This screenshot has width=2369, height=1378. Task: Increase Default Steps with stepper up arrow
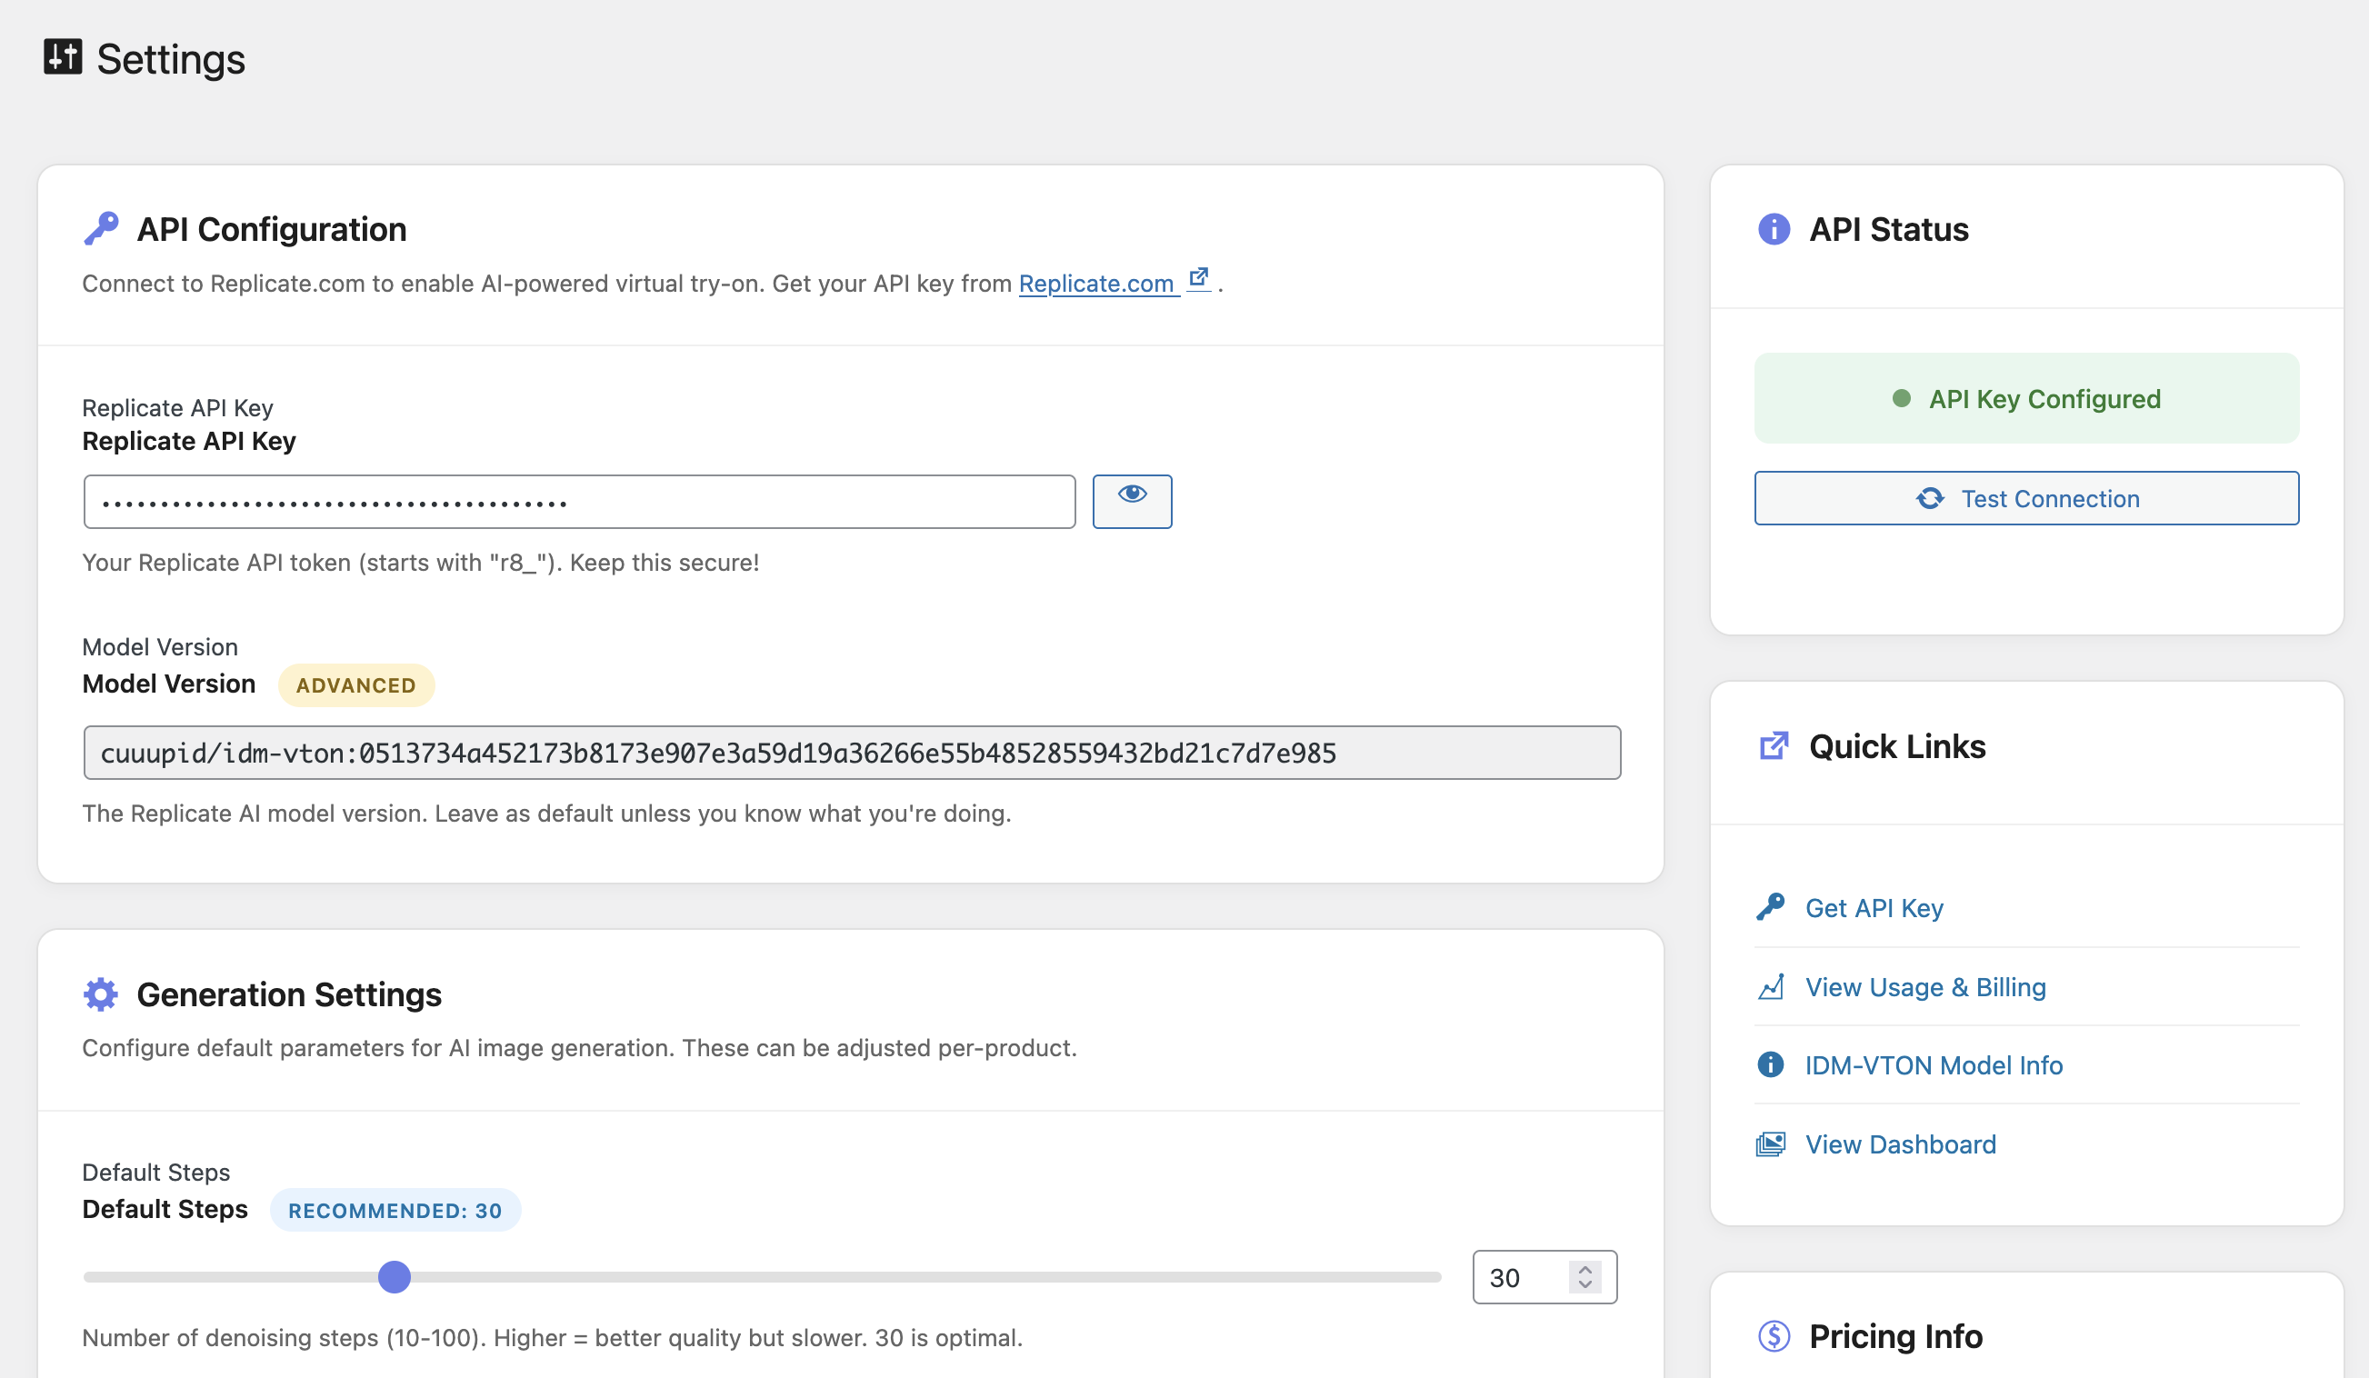(x=1585, y=1268)
